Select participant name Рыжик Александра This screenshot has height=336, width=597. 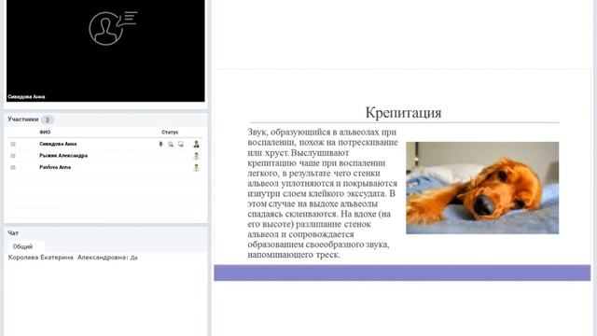click(63, 156)
